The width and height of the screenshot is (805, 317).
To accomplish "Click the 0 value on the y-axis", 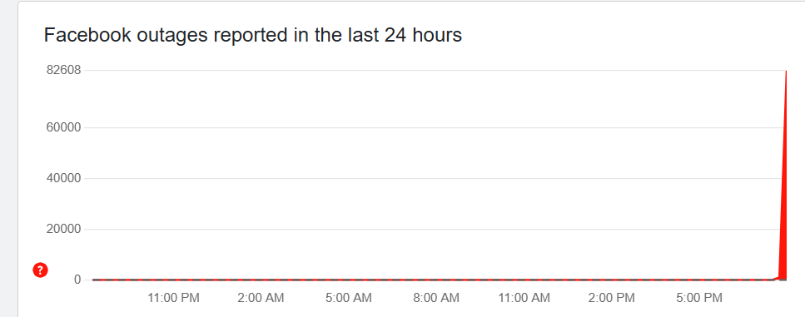I will point(78,280).
